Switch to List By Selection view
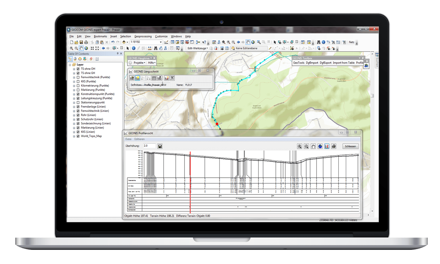This screenshot has width=440, height=264. (85, 59)
